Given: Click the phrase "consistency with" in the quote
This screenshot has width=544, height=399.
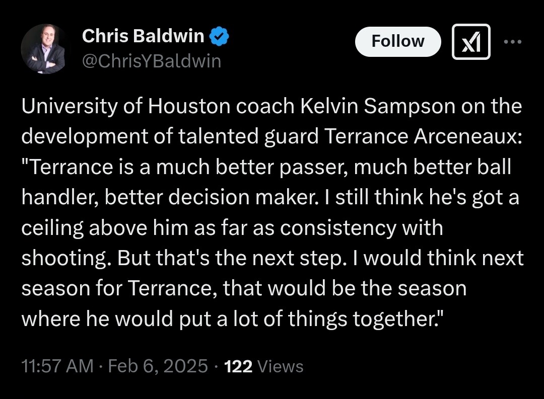Looking at the screenshot, I should click(361, 227).
